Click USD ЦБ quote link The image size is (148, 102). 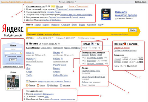click(x=117, y=59)
